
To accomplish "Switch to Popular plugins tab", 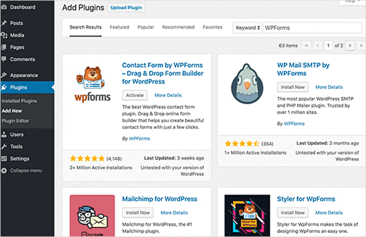I will coord(146,27).
